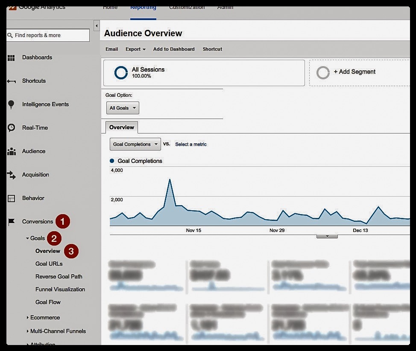Screen dimensions: 416x351
Task: Click the Find reports & more field
Action: [x=48, y=35]
